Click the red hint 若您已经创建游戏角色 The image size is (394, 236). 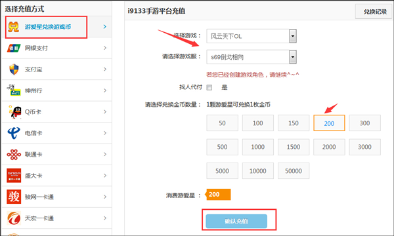point(253,75)
